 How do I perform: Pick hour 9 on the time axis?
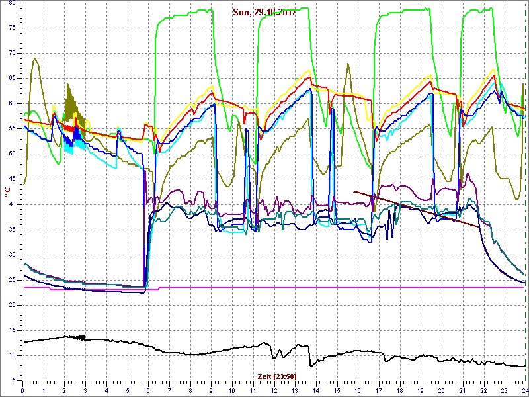coord(211,391)
